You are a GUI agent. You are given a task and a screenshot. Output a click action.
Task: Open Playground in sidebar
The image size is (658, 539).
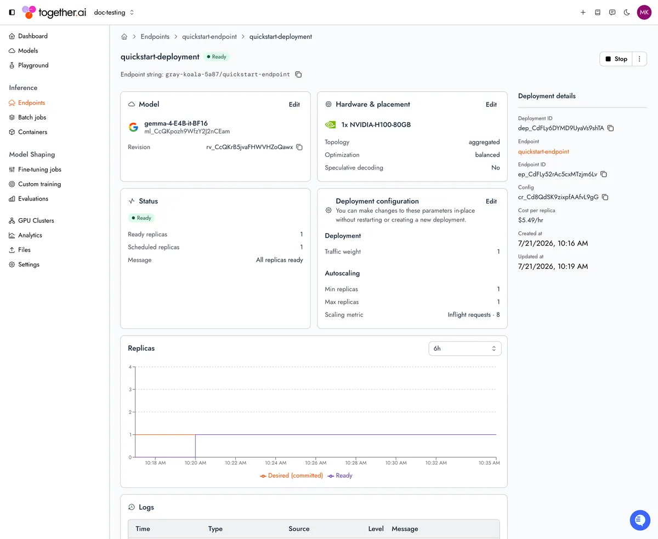click(33, 65)
